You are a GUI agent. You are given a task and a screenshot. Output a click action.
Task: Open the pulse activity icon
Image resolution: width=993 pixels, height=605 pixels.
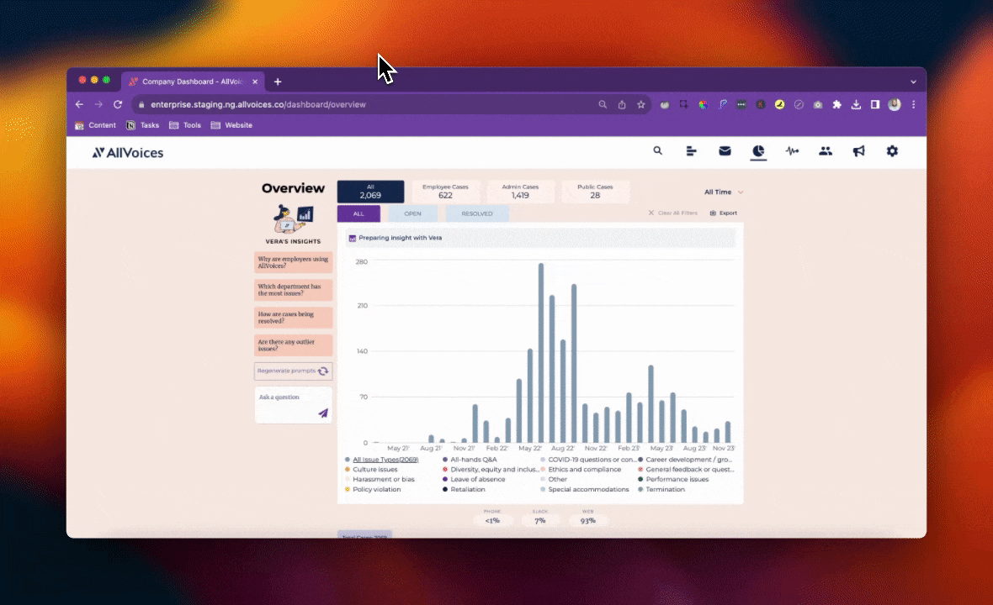[792, 151]
